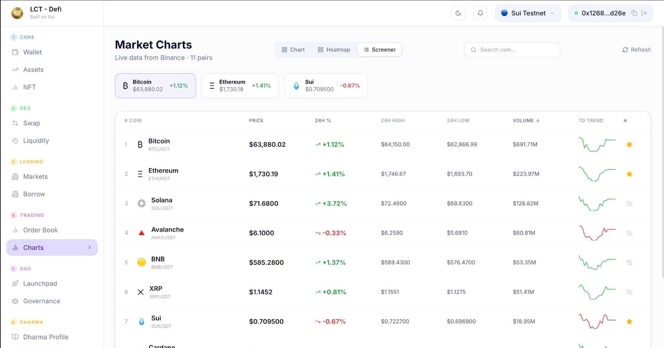Click the Solana coin icon
Screen dimensions: 664x348
(x=141, y=203)
